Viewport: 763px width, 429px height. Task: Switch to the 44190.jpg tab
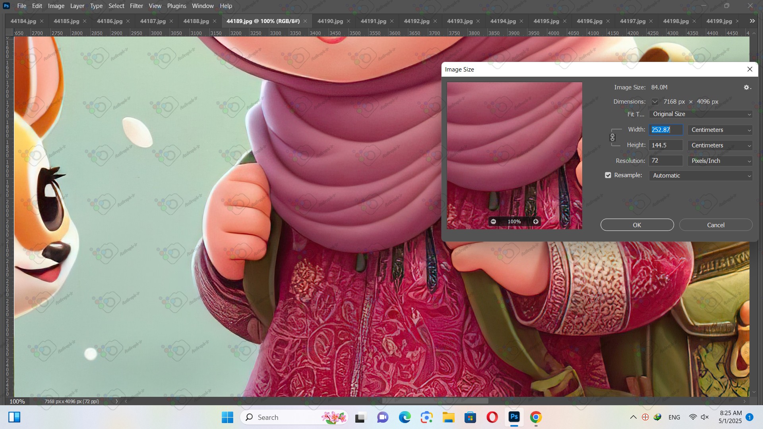point(330,21)
